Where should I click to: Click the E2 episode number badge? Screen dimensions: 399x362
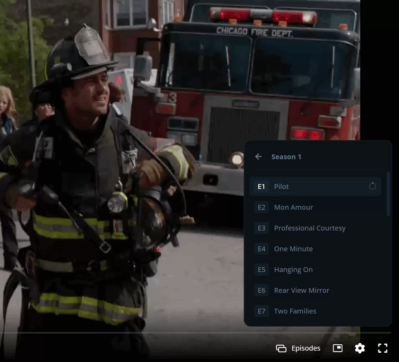point(261,207)
